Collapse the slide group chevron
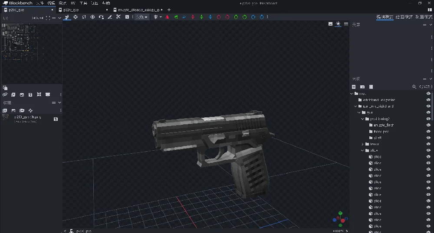This screenshot has width=434, height=233. [362, 150]
